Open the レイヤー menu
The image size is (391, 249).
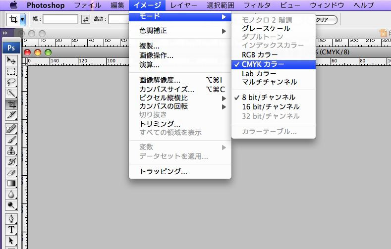[x=184, y=5]
